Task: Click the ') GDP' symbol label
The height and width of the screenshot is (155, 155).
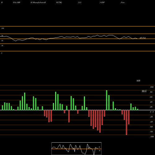Action: pos(102,2)
